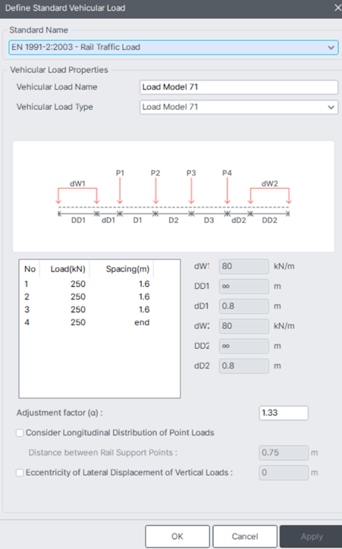Click the Adjustment factor input box

[x=284, y=413]
